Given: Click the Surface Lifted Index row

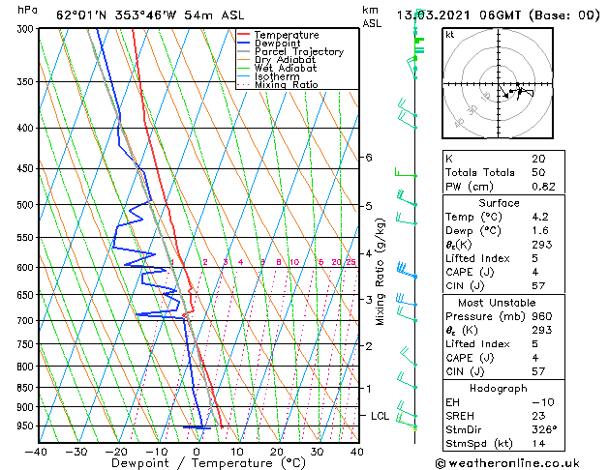Looking at the screenshot, I should coord(503,258).
